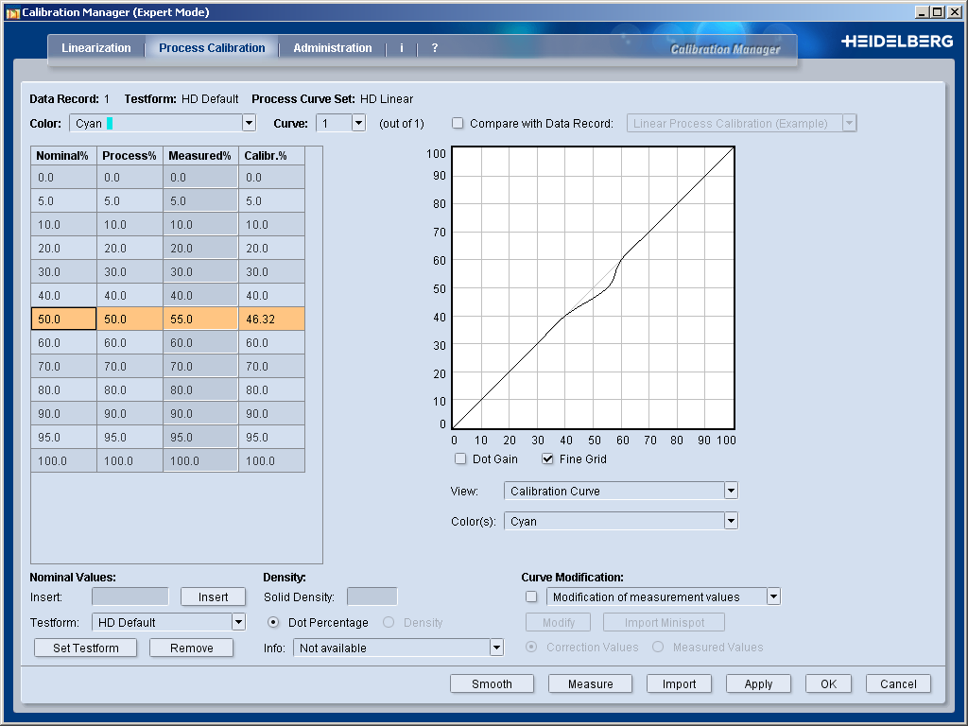Uncheck the Fine Grid checkbox
968x726 pixels.
point(547,459)
